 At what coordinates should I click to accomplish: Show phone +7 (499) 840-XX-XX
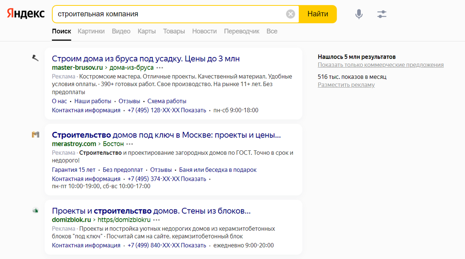tap(167, 245)
